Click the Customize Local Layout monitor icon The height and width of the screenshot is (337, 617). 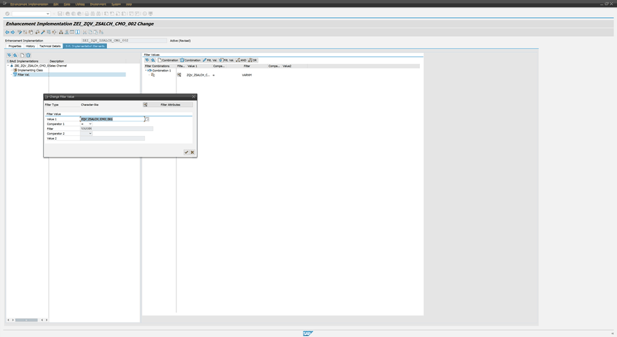tap(151, 14)
